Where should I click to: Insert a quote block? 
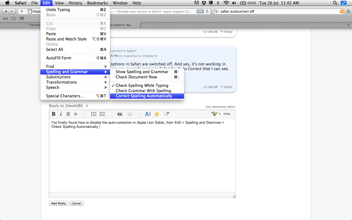[166, 114]
